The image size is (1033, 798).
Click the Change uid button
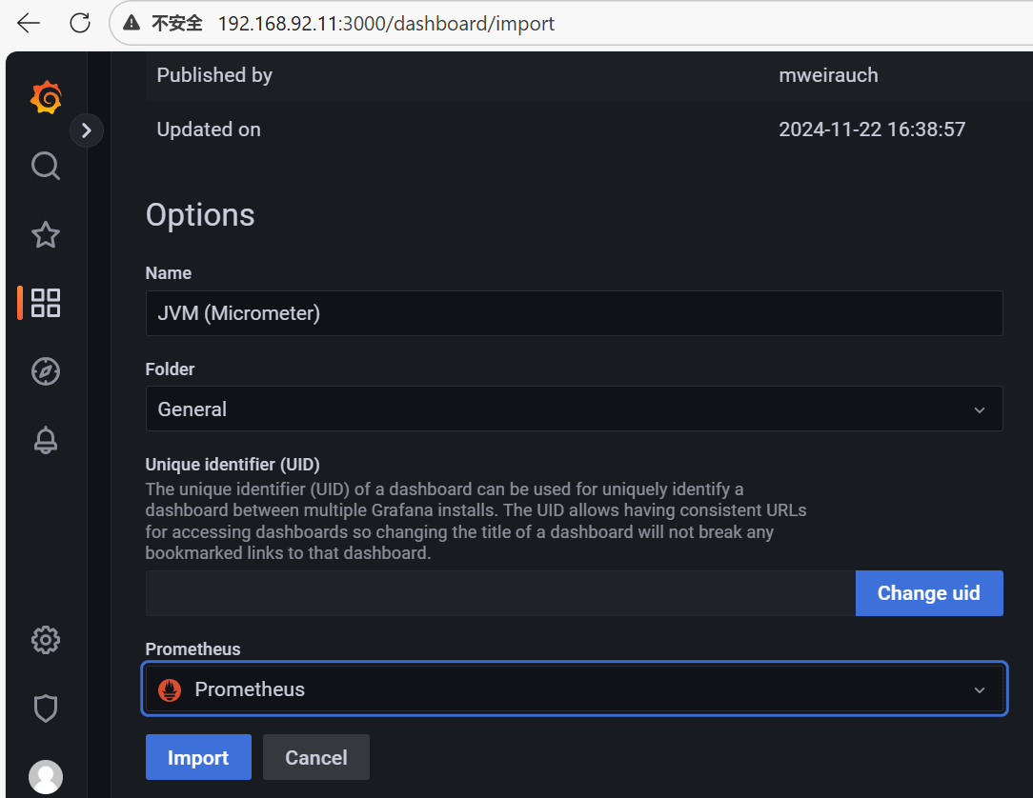click(x=929, y=593)
